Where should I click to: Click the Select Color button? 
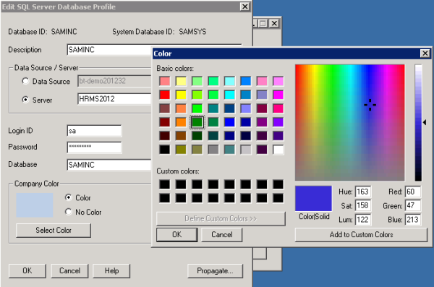tap(54, 231)
